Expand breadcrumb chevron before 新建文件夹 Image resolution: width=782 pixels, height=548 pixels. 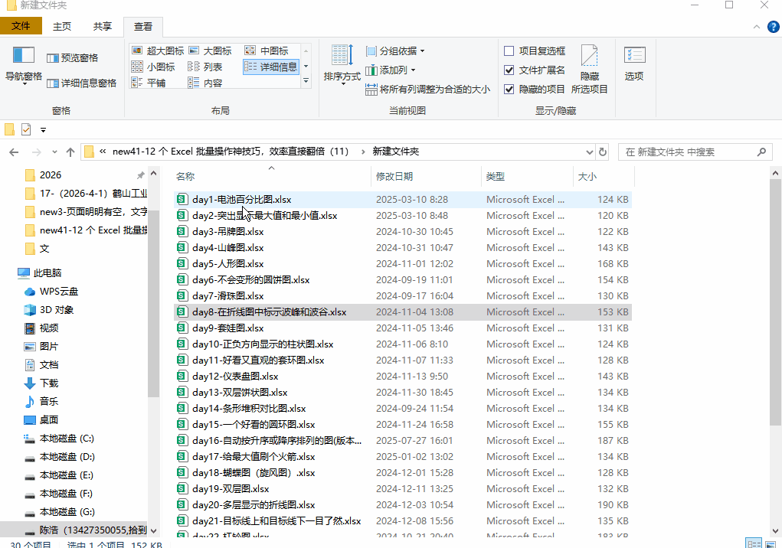362,152
